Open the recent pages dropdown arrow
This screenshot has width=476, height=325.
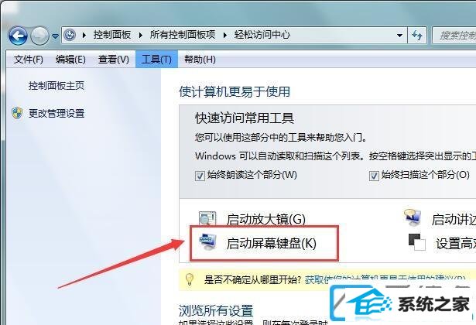55,36
